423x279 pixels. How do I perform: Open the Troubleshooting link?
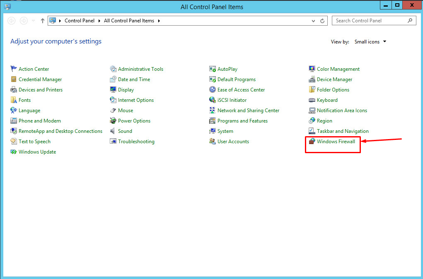pos(136,141)
